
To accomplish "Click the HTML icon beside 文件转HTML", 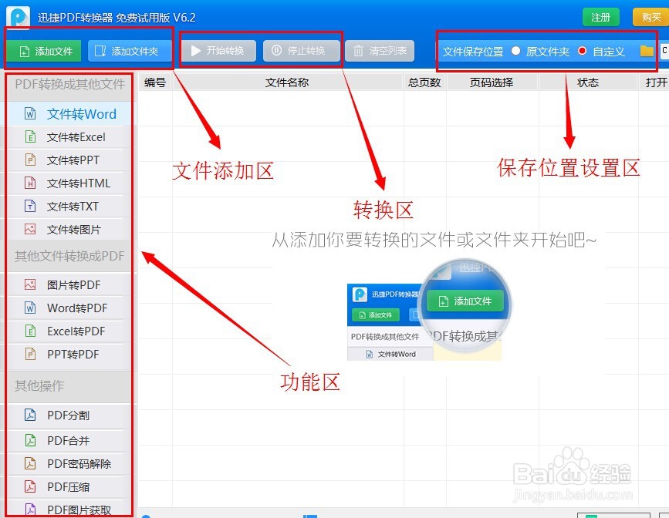I will [x=30, y=183].
